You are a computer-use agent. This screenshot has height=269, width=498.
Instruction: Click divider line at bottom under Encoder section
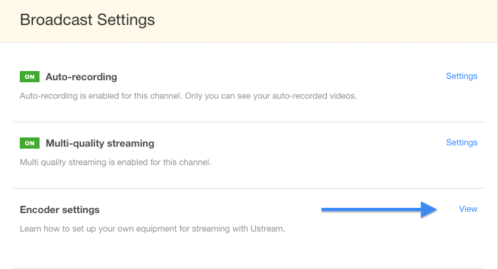249,268
